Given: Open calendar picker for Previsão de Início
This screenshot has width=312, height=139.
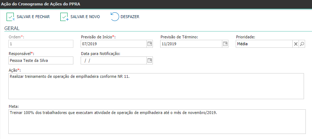Looking at the screenshot, I should pos(150,44).
